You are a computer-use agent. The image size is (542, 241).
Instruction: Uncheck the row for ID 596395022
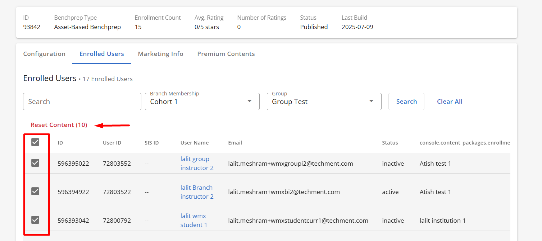[35, 163]
